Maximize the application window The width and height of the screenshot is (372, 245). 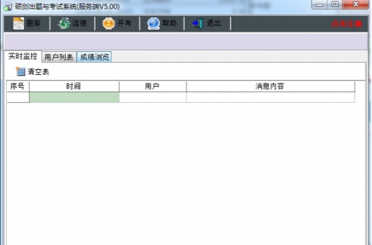(335, 4)
